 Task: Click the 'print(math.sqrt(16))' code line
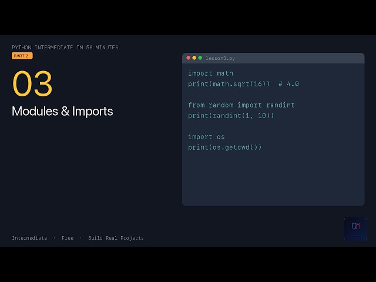[x=229, y=84]
